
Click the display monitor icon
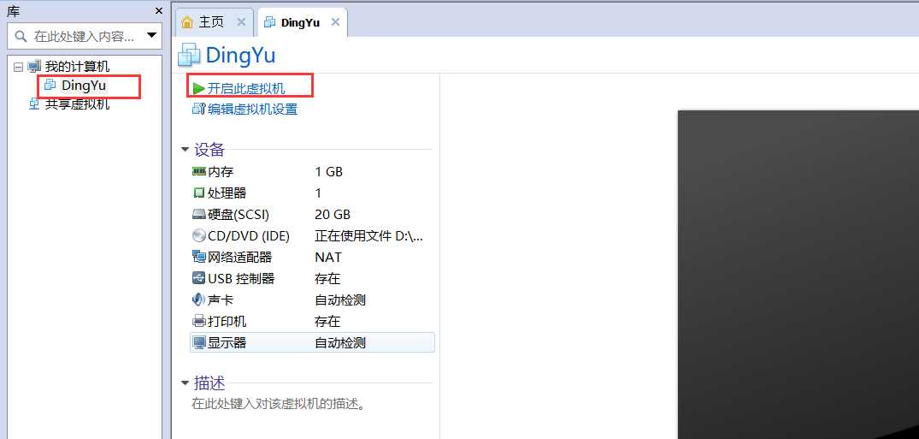198,343
